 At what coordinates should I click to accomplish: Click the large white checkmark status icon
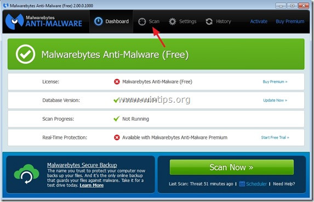point(25,54)
